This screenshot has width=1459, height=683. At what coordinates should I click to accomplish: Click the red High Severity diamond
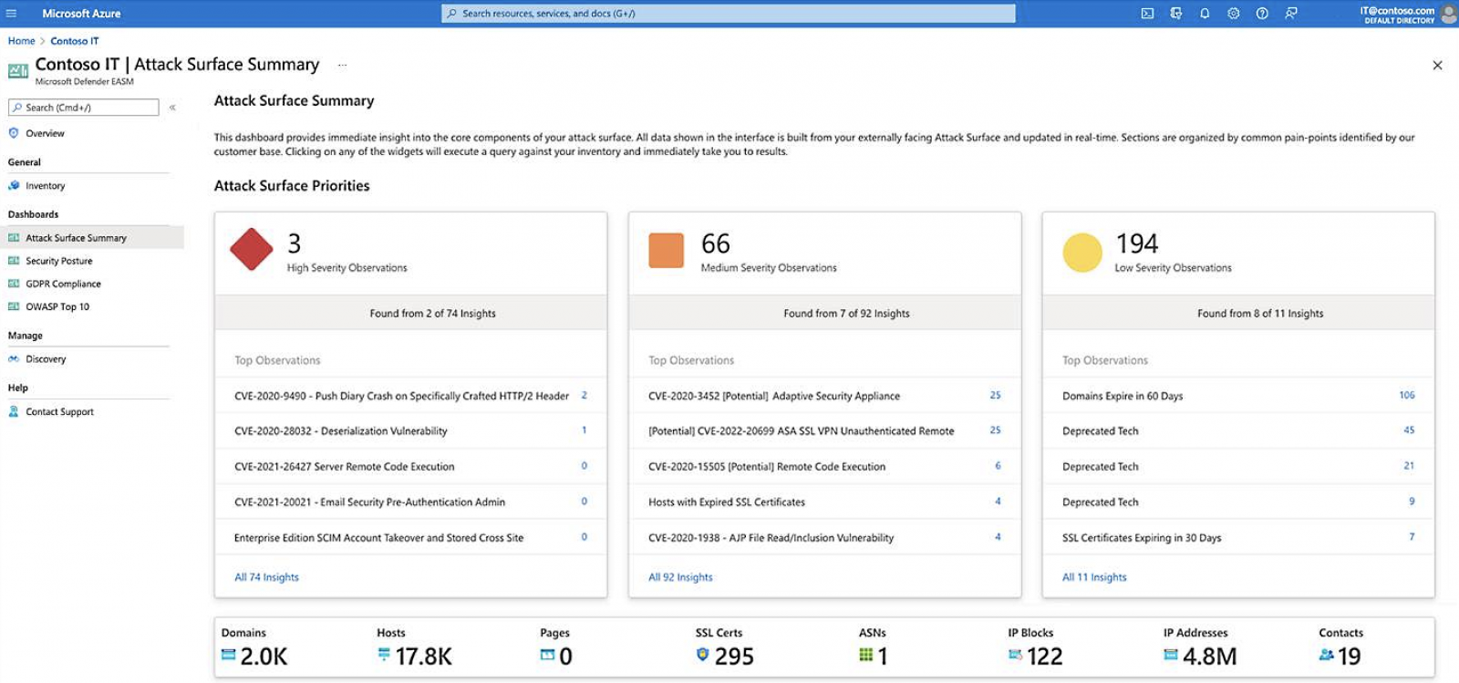tap(252, 250)
